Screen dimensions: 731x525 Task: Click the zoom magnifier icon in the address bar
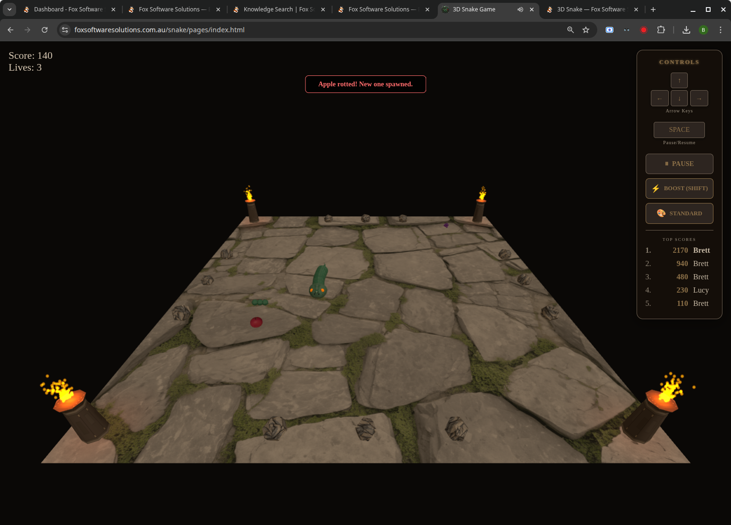(570, 29)
